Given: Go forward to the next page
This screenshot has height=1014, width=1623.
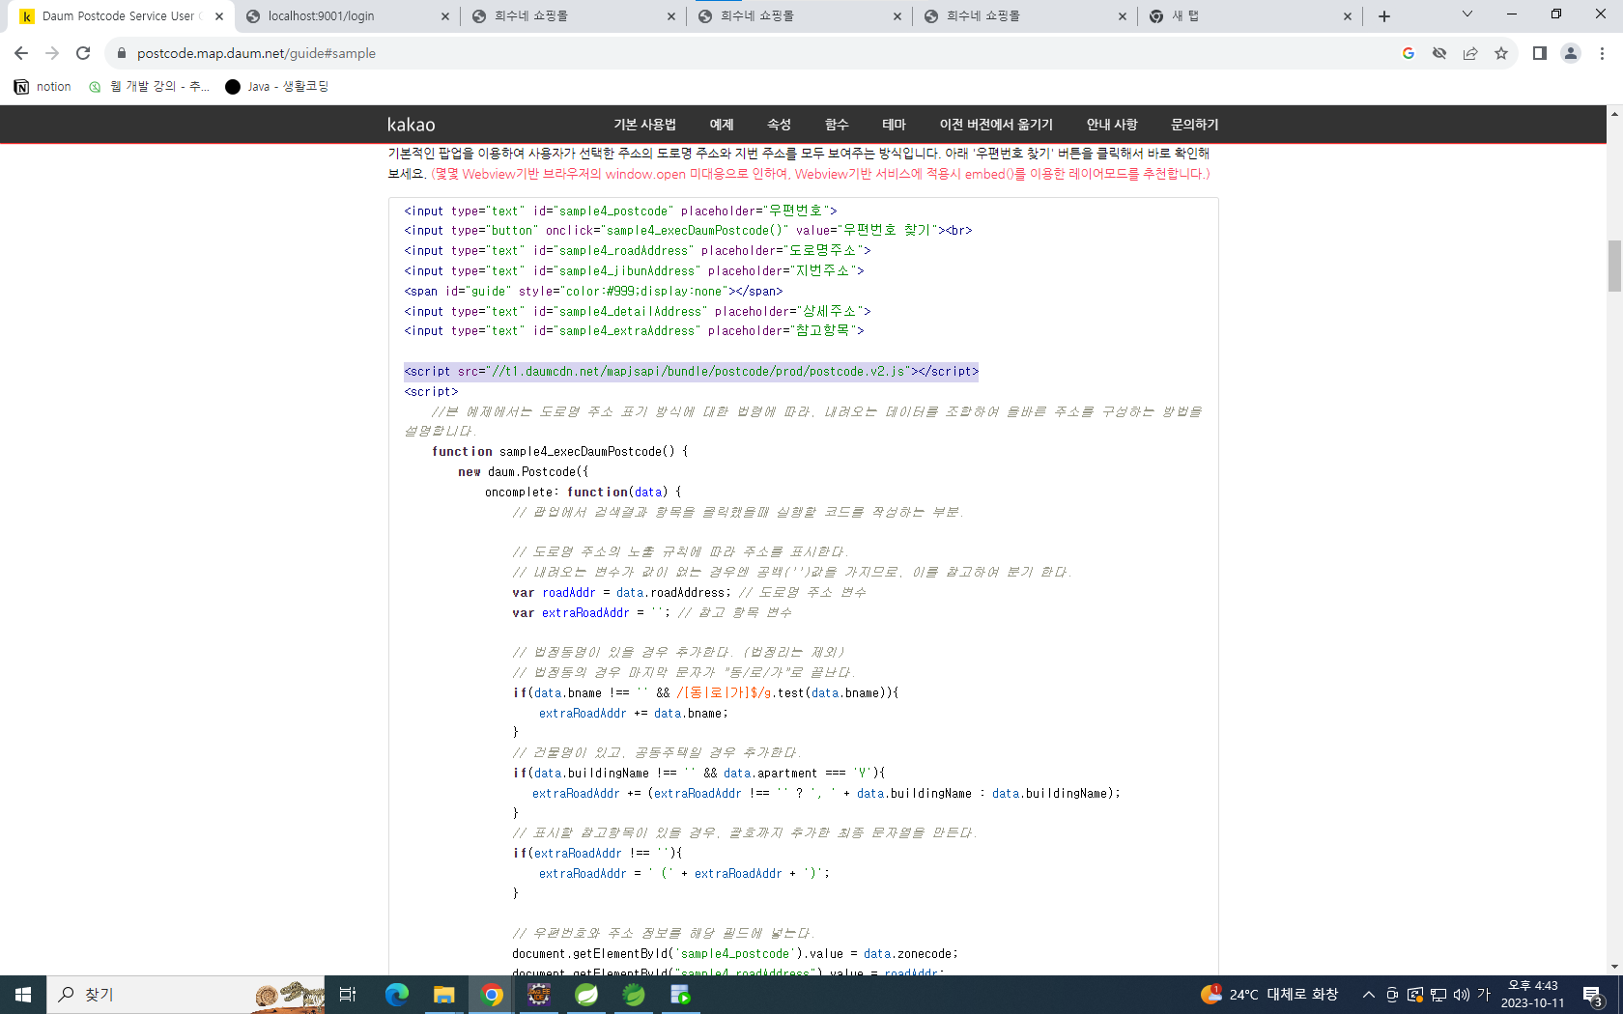Looking at the screenshot, I should click(x=52, y=53).
